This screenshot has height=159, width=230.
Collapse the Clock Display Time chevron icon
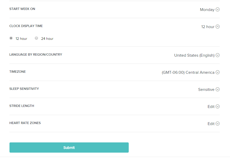pos(217,27)
